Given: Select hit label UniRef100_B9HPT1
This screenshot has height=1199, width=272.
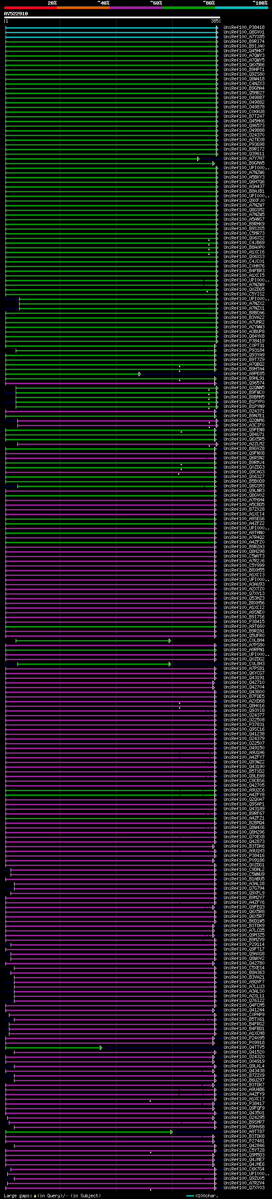Looking at the screenshot, I should pos(244,69).
